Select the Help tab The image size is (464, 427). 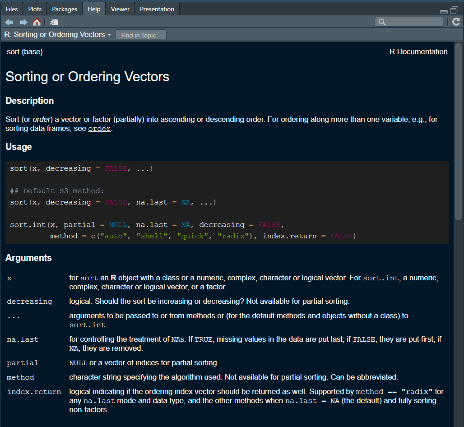(x=94, y=9)
